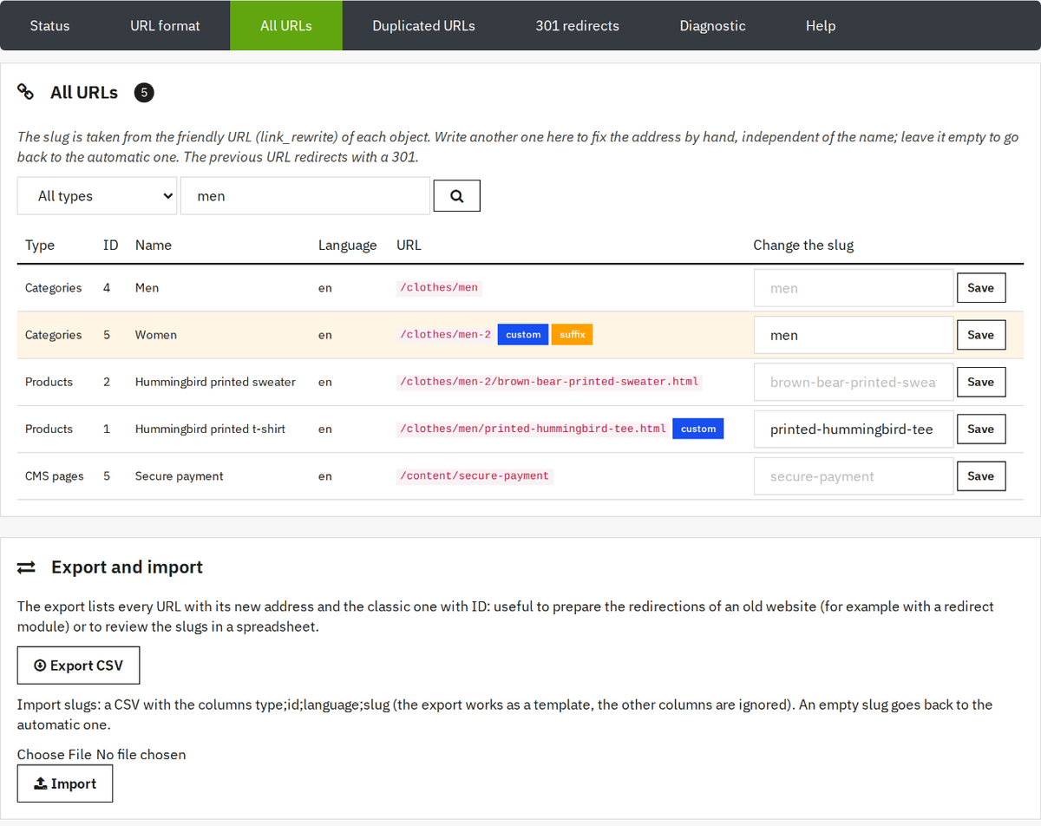Click the Import button

[65, 783]
